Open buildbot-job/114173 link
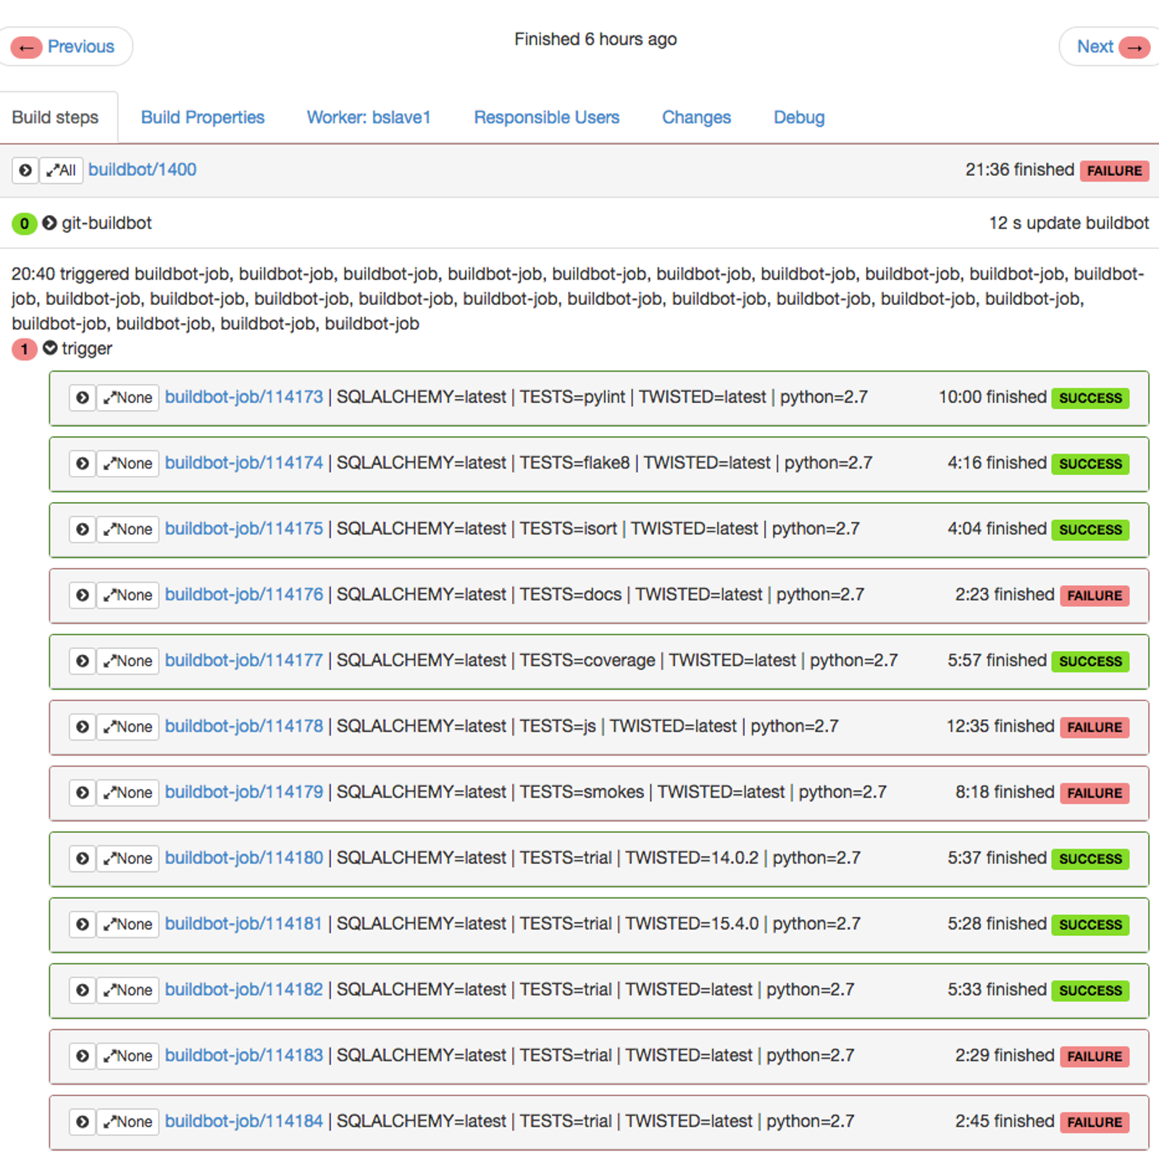 [x=243, y=397]
